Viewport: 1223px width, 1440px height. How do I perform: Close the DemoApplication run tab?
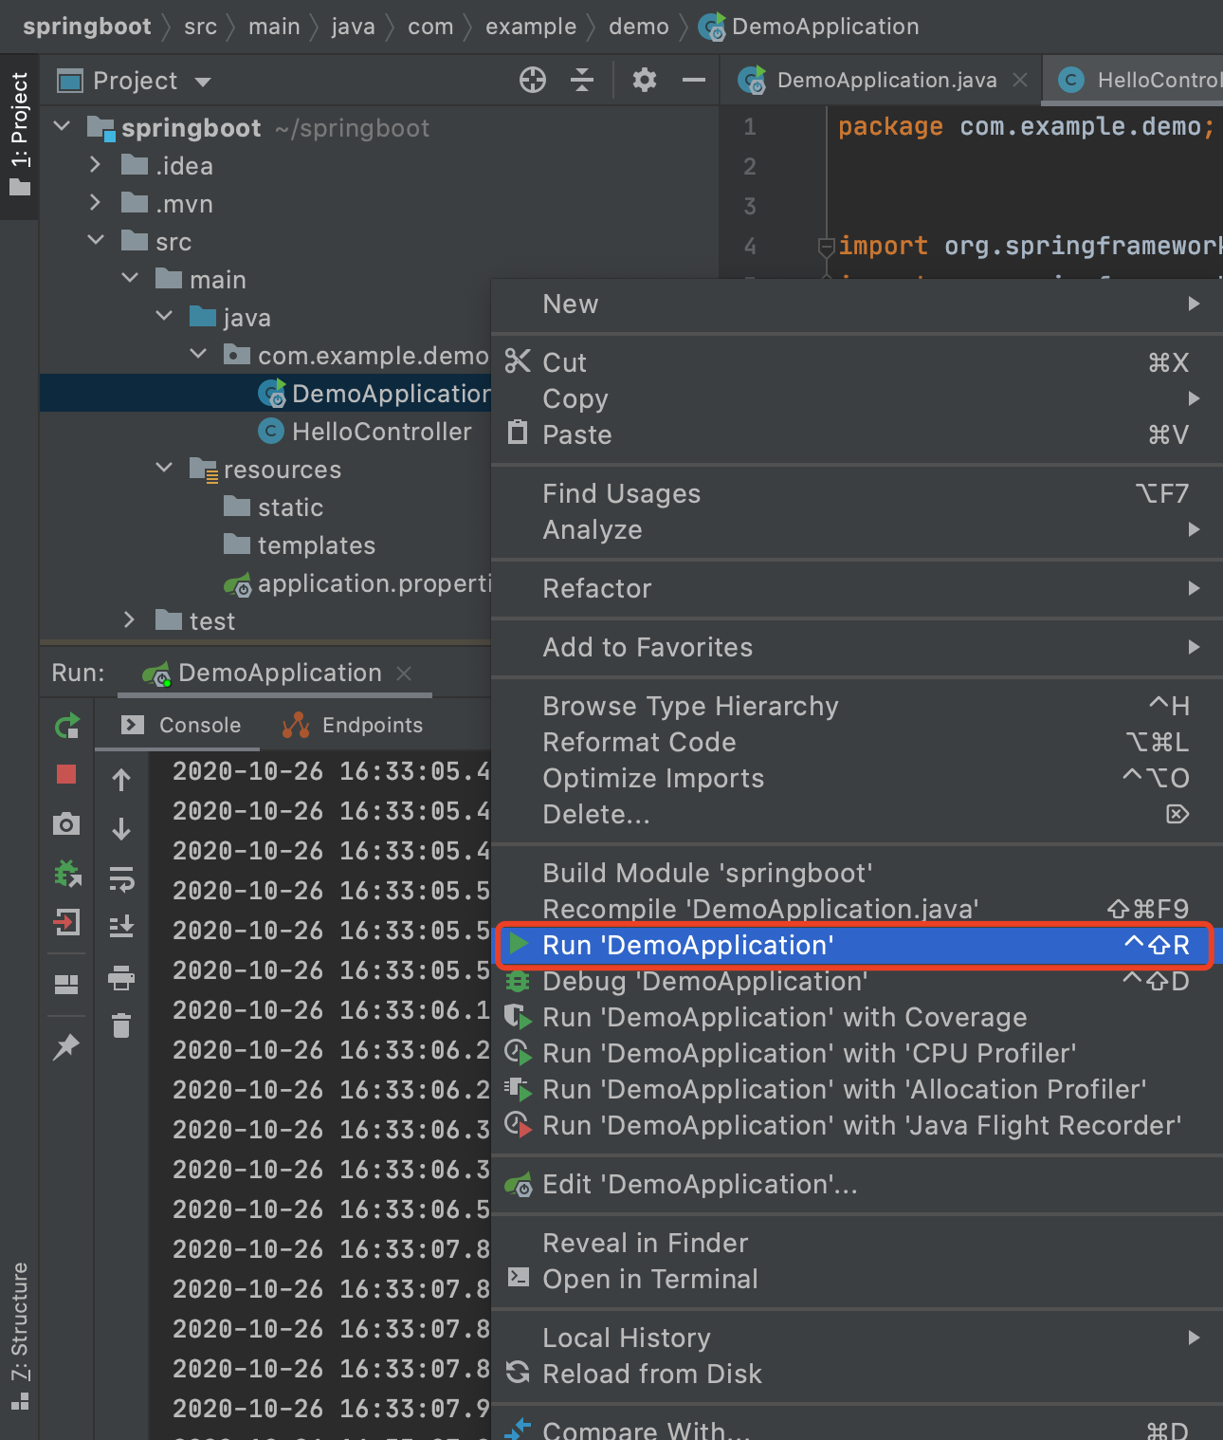pos(404,673)
